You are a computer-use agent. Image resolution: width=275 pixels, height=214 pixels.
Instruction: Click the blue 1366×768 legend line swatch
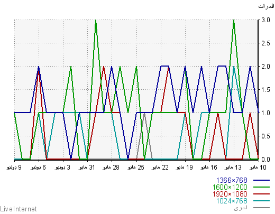tap(261, 180)
